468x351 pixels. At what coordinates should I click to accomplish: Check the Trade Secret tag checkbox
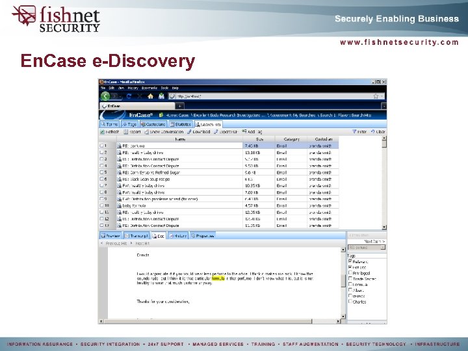click(x=350, y=278)
